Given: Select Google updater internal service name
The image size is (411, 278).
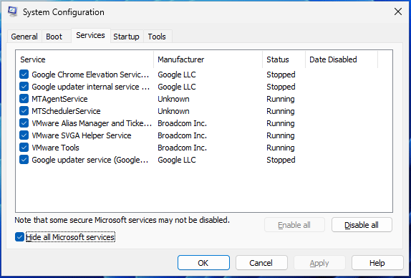Looking at the screenshot, I should [x=91, y=87].
